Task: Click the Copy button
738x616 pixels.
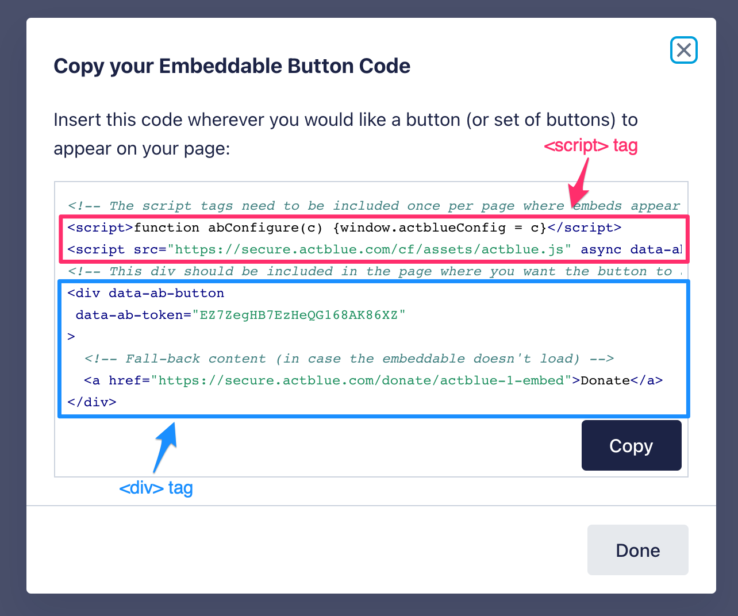Action: click(x=631, y=445)
